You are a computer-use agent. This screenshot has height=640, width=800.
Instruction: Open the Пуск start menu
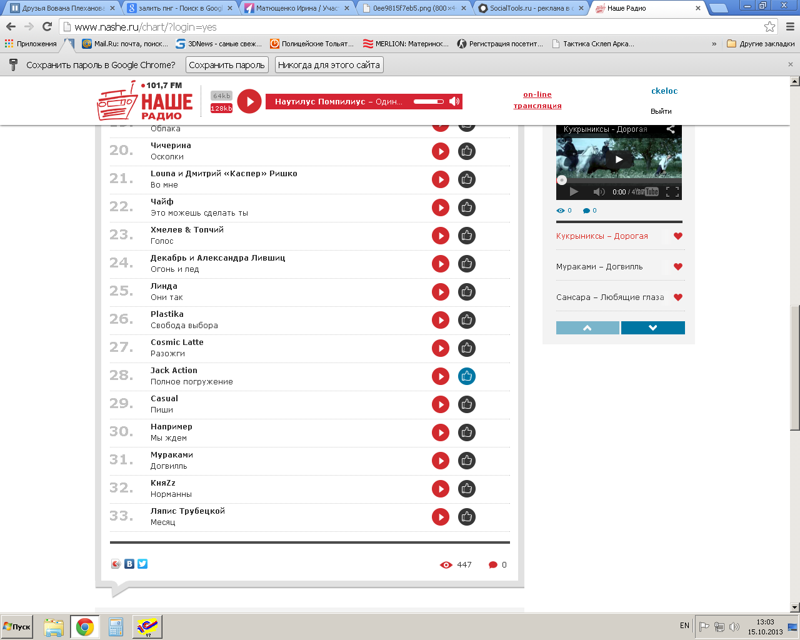coord(17,627)
